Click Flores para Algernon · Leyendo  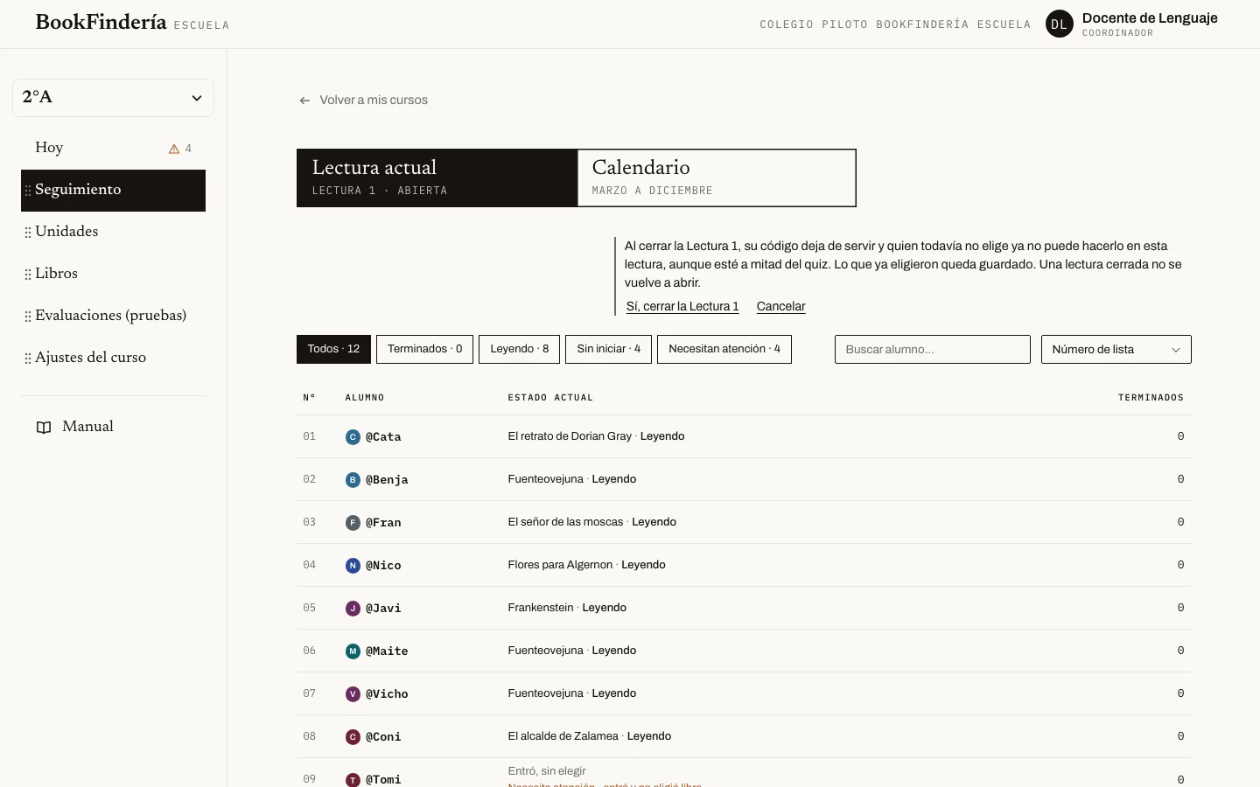point(586,565)
